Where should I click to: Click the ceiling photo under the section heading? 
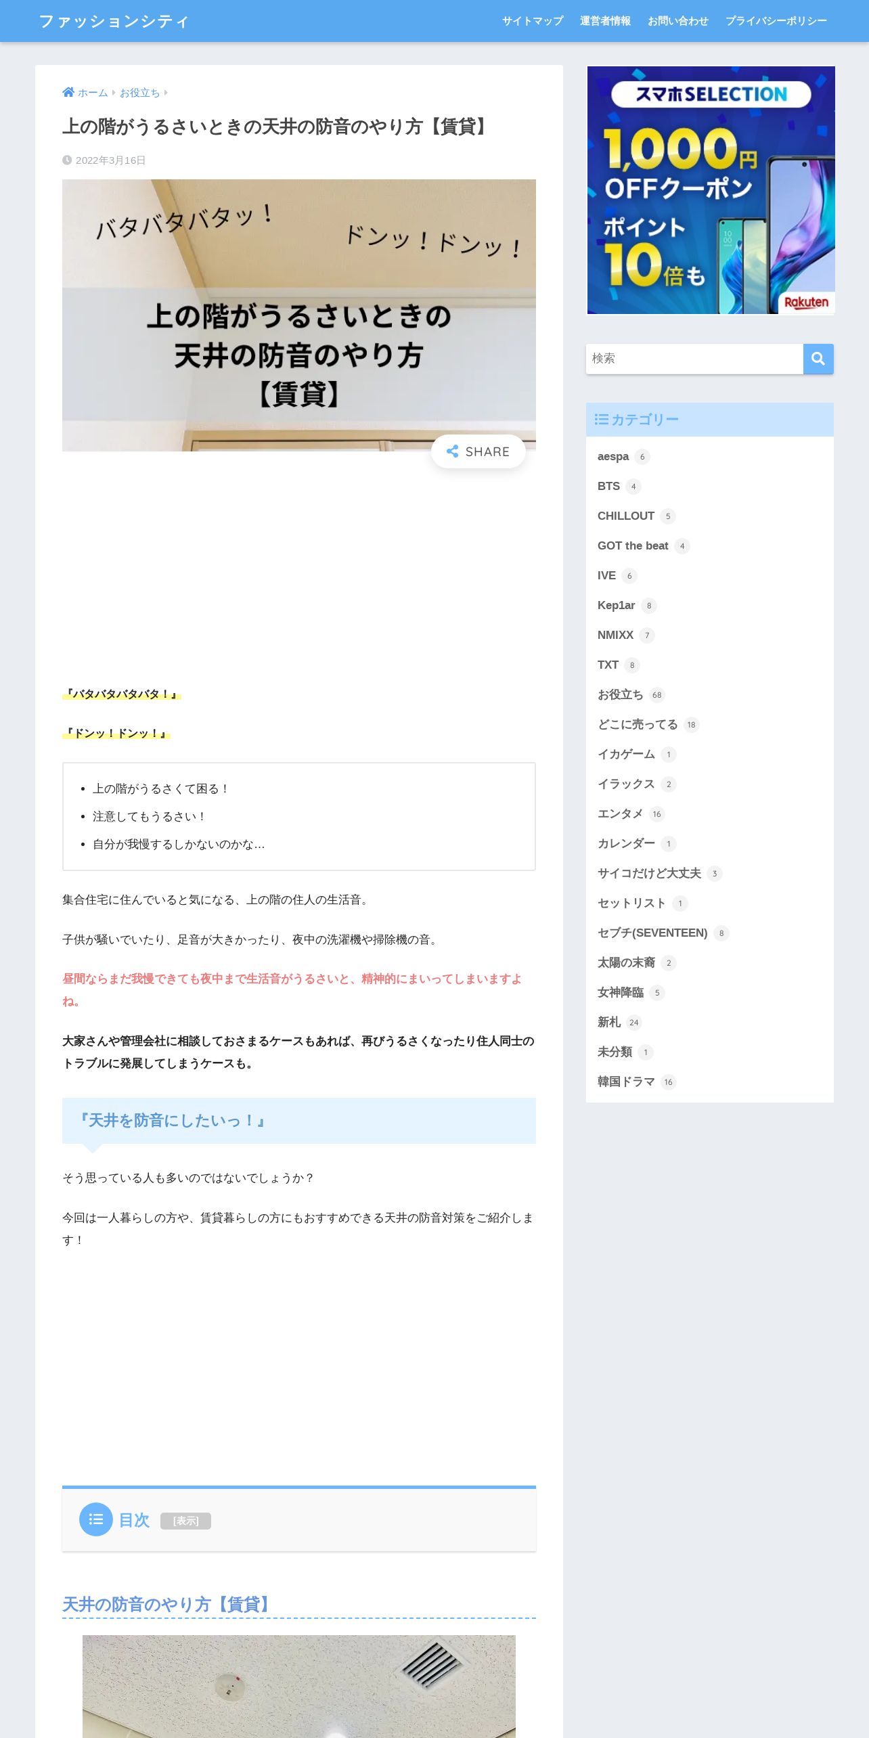299,1686
